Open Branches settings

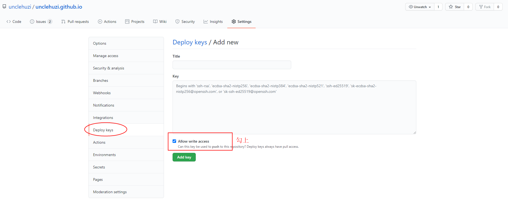pos(126,80)
